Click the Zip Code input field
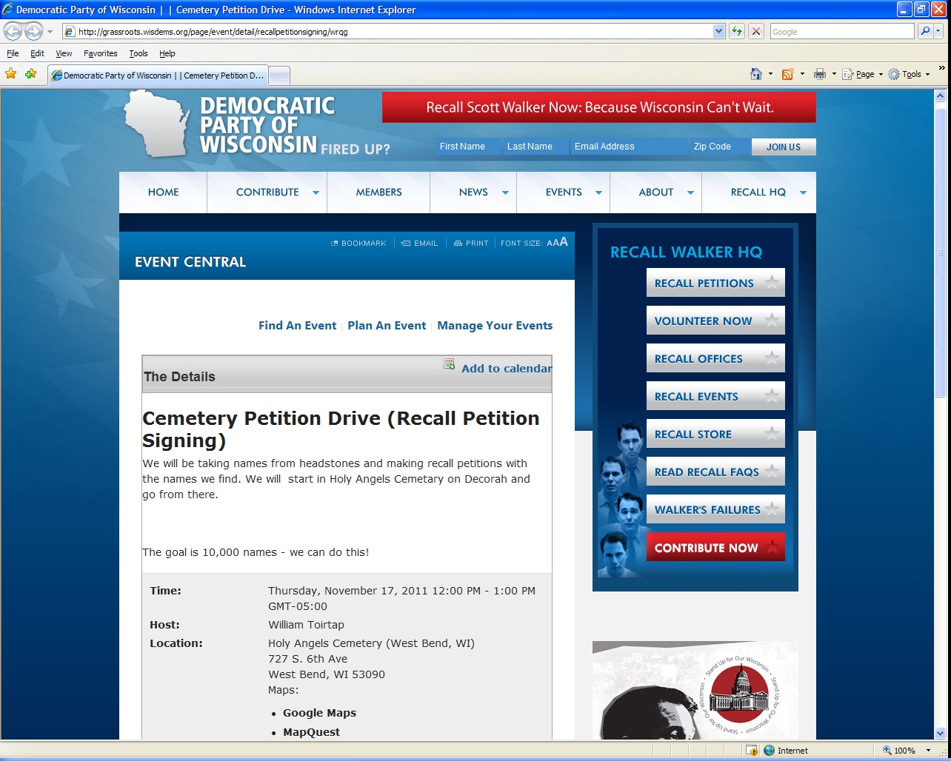 [719, 147]
